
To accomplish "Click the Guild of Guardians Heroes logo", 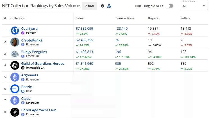I will coord(15,65).
